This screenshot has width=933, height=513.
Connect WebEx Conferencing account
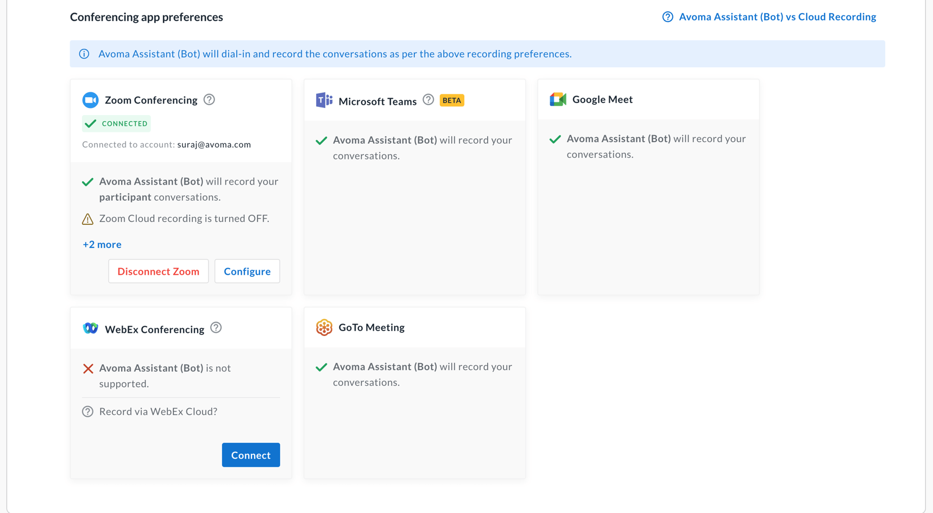[250, 455]
